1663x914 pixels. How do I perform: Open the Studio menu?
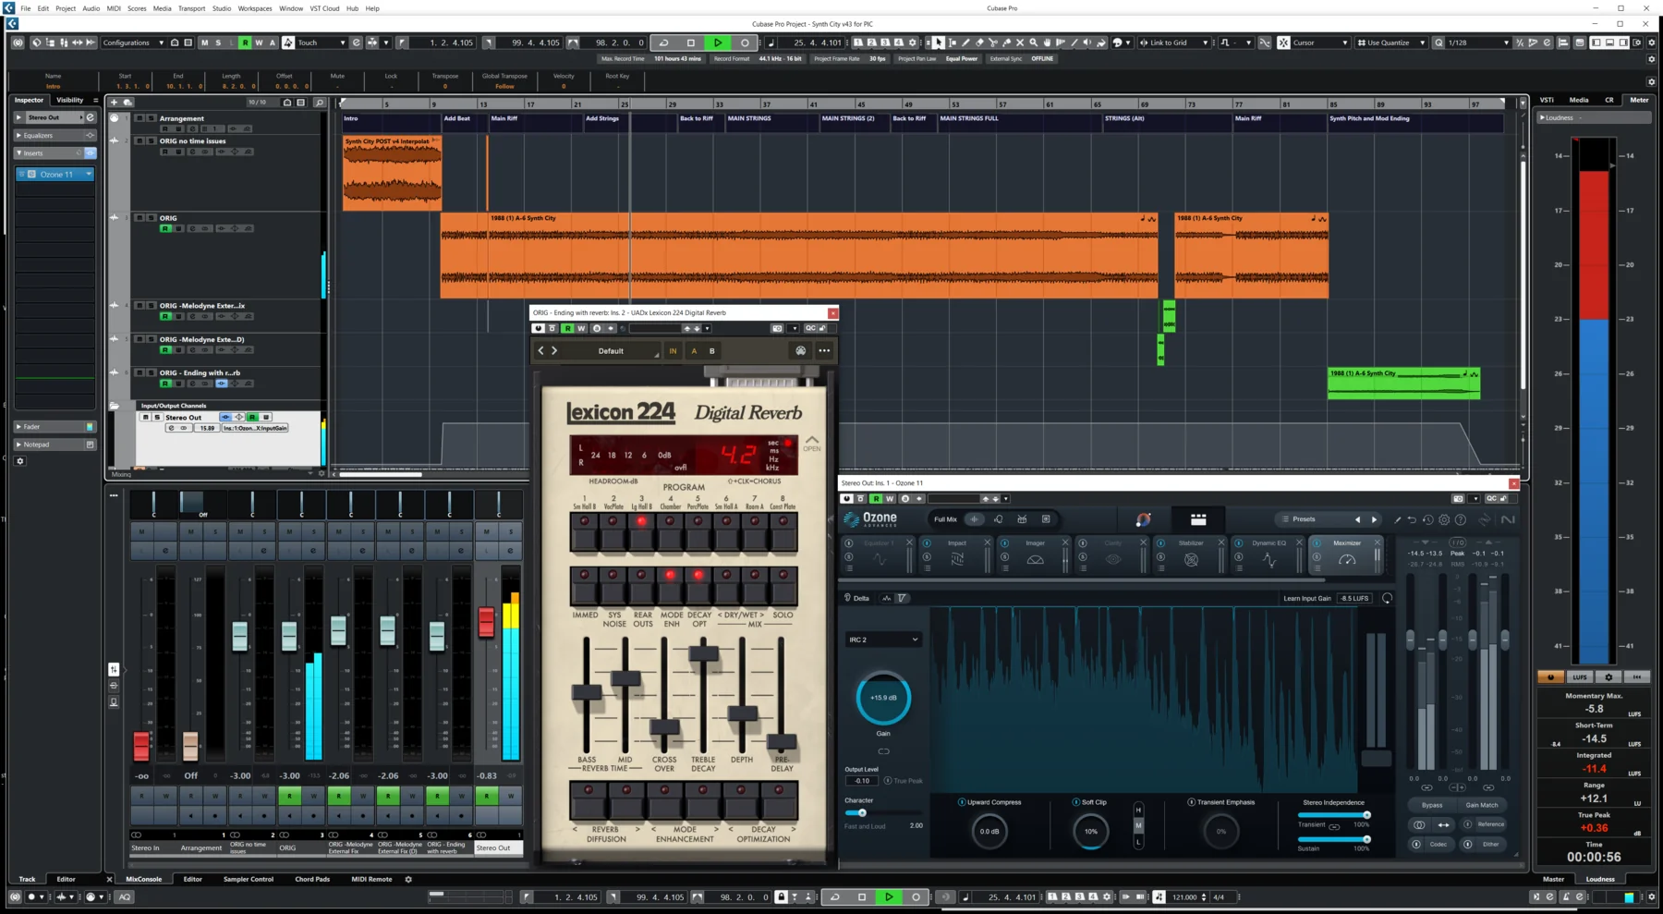pos(221,8)
